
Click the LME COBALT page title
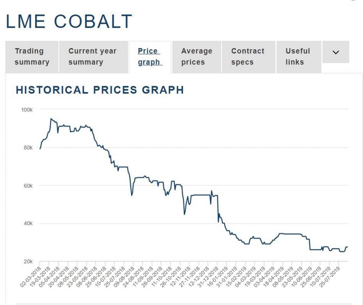click(x=69, y=22)
